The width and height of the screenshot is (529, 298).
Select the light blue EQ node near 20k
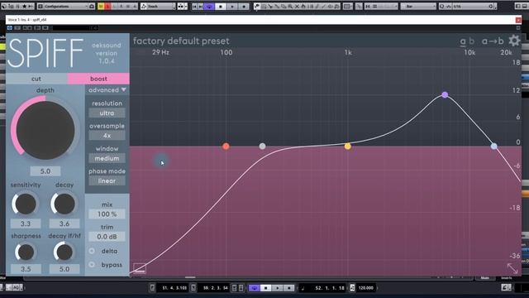494,147
